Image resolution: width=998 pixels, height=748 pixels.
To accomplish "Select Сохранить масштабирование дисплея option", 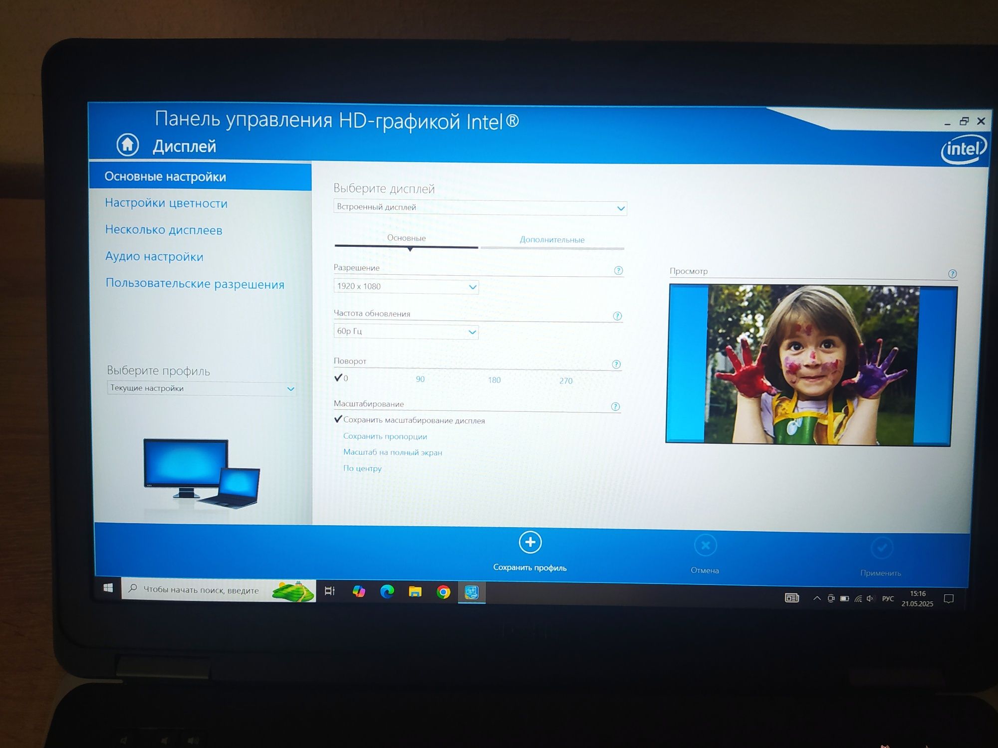I will point(410,420).
